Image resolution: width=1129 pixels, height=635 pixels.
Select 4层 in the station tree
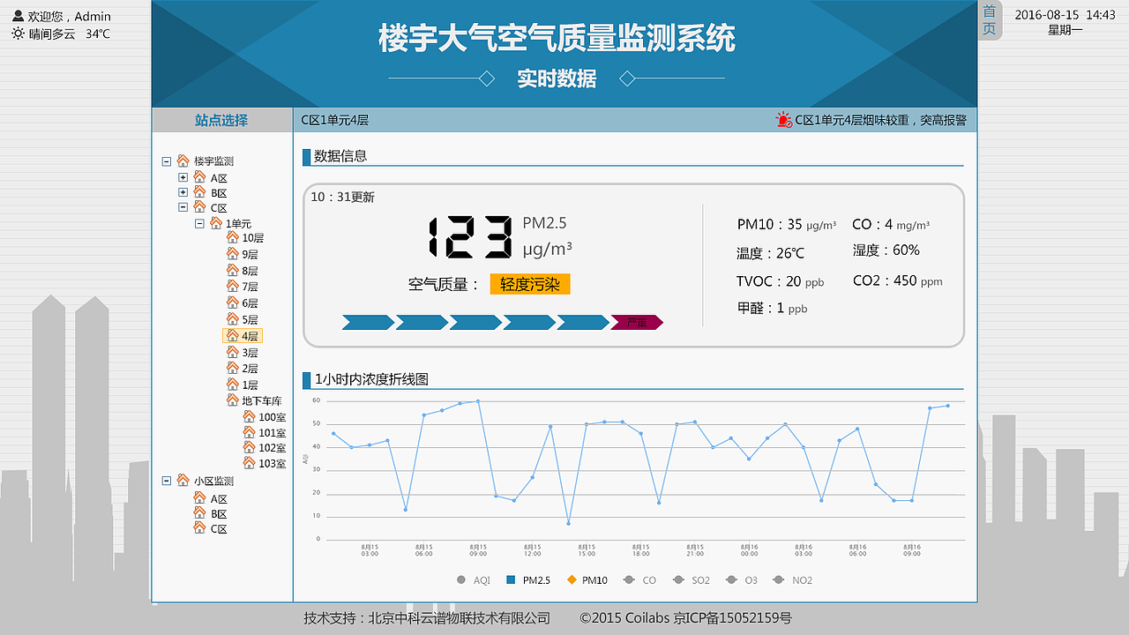tap(244, 335)
